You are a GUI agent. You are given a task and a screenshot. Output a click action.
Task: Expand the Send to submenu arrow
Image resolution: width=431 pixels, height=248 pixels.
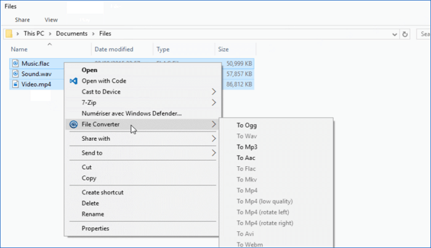[x=214, y=153]
